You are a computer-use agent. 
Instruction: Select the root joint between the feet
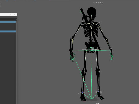coord(92,99)
